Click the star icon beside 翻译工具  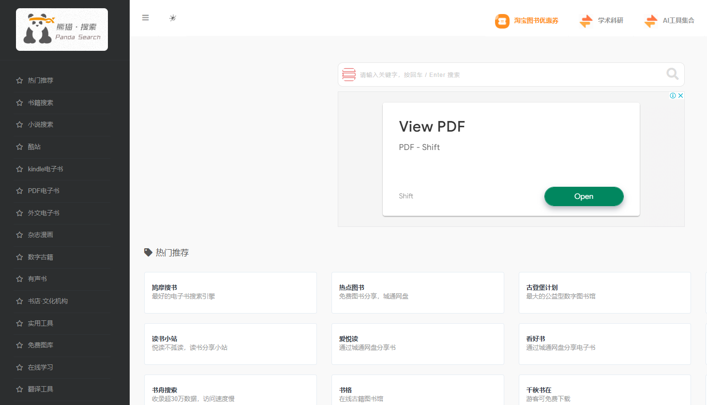[19, 389]
